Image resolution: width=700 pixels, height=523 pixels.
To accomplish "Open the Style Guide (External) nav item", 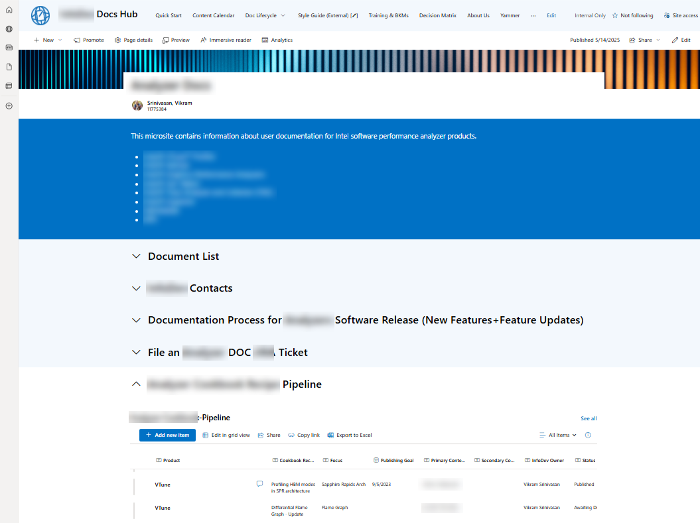I will 328,16.
